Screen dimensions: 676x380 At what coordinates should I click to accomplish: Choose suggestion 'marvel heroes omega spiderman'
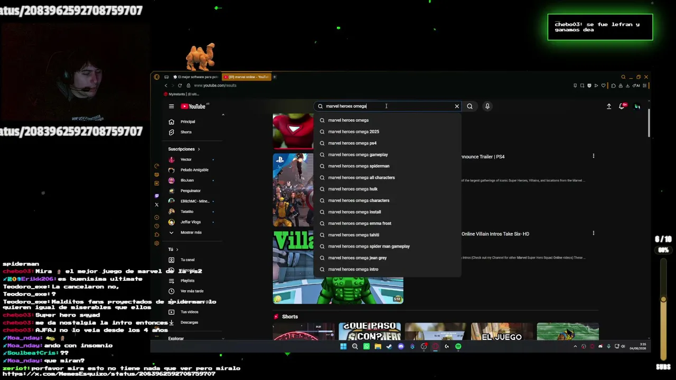387,166
